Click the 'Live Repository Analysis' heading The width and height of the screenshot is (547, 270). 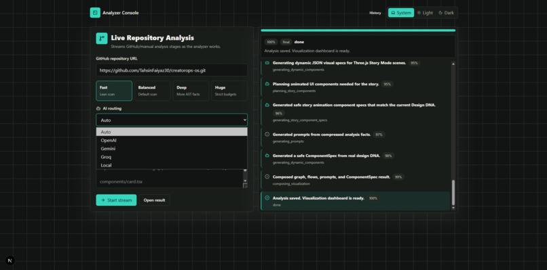pos(153,38)
